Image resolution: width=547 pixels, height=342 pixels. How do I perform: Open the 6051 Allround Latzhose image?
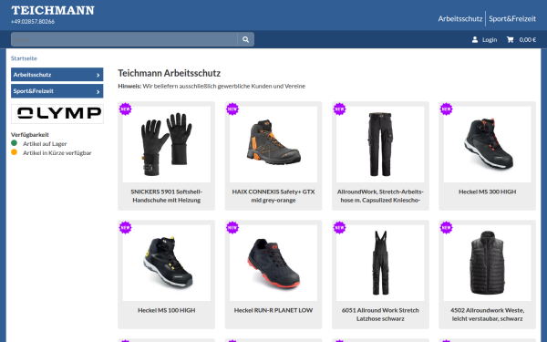point(380,263)
